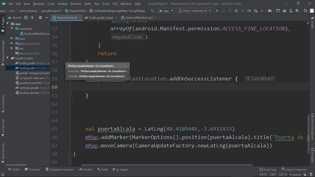Open the Database Inspector tool window
Screen dimensions: 315x177
pyautogui.click(x=60, y=170)
